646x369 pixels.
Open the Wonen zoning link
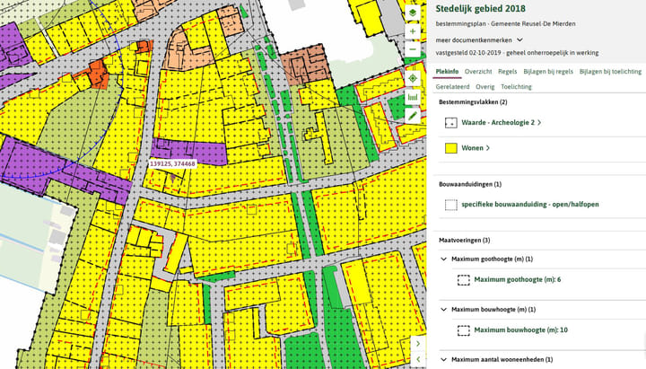476,148
